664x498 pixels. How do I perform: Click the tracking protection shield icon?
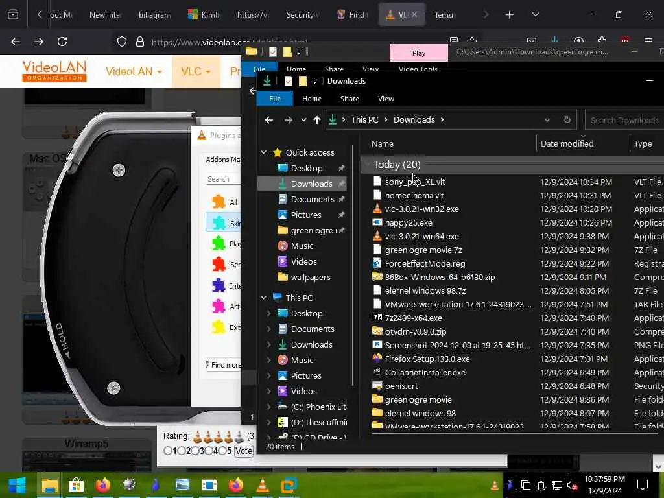point(122,41)
